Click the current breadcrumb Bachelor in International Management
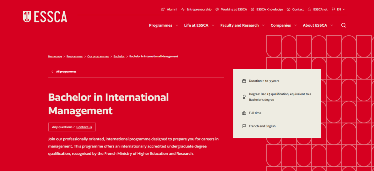The height and width of the screenshot is (171, 374). (x=154, y=56)
